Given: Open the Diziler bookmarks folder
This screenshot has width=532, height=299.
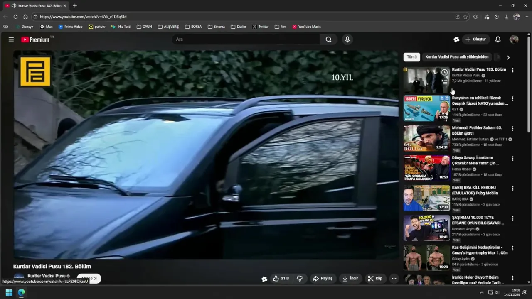Looking at the screenshot, I should tap(239, 27).
